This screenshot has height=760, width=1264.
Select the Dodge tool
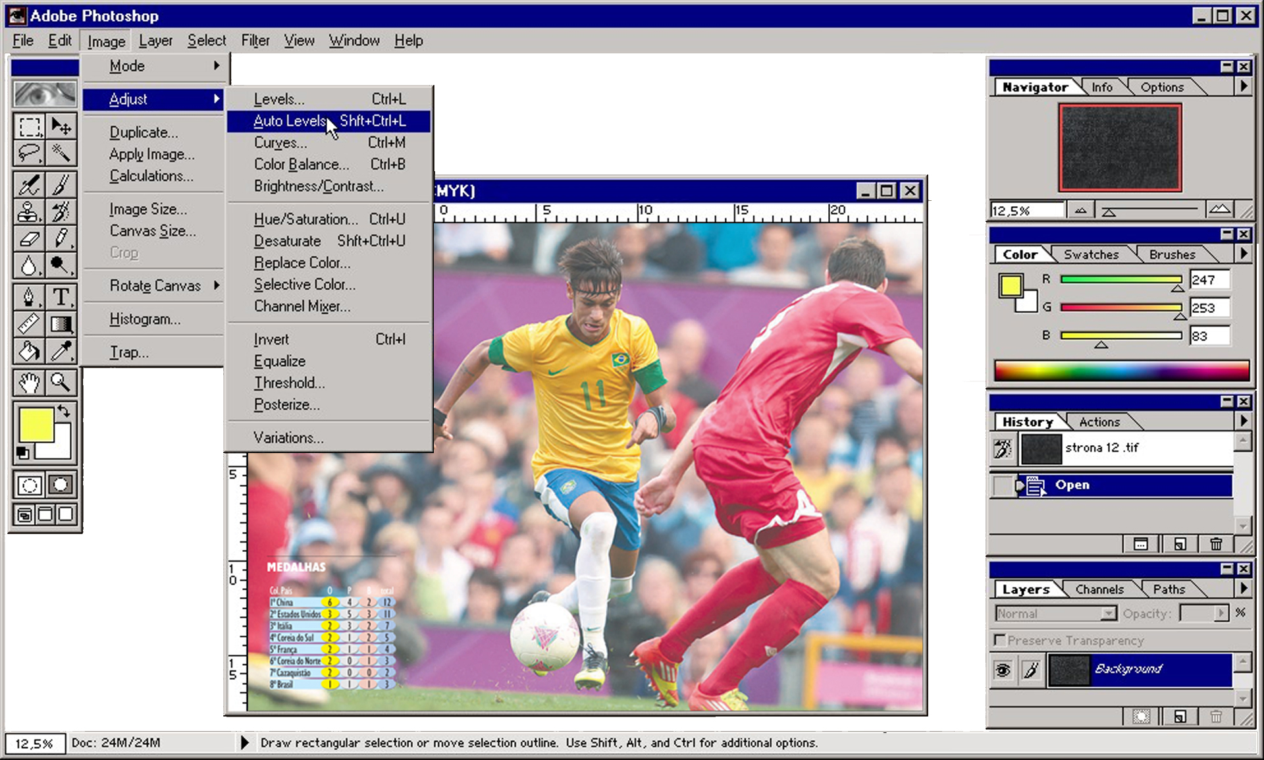[x=61, y=265]
